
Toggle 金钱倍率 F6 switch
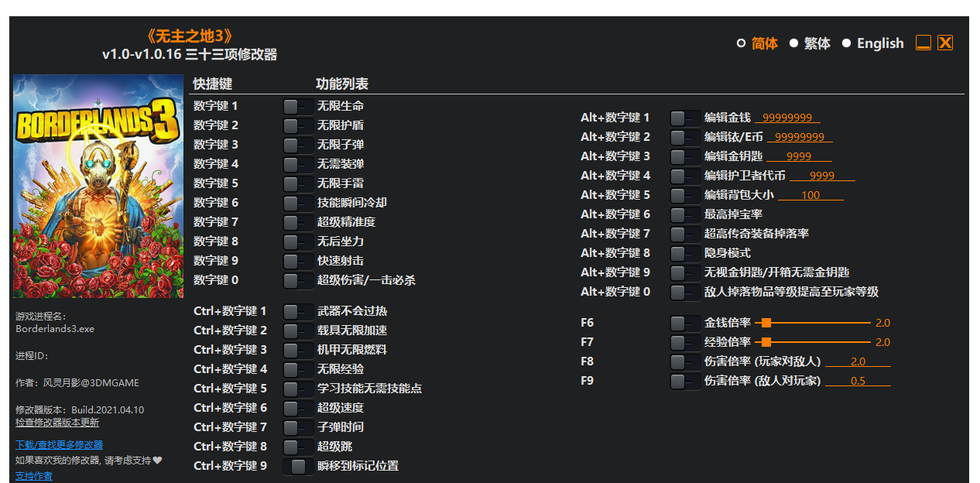(685, 323)
